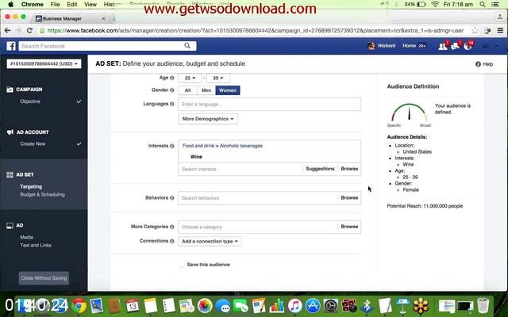Viewport: 508px width, 317px height.
Task: Click Nishant profile picture
Action: 371,46
